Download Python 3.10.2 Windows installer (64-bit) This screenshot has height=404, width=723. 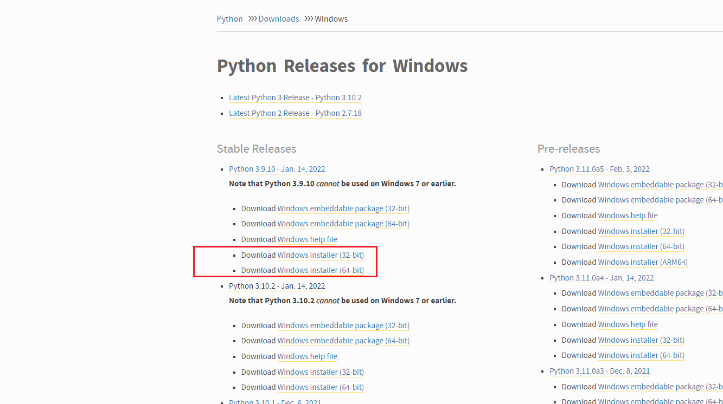pos(321,387)
